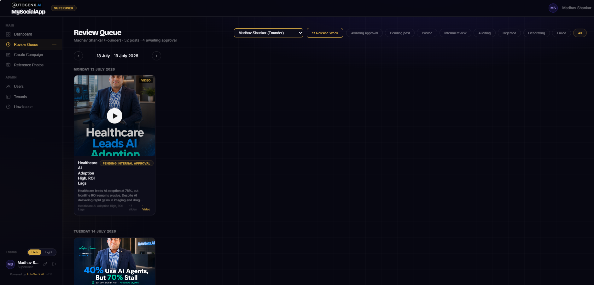Open the 40% Use AI Agents post thumbnail
This screenshot has width=594, height=285.
tap(114, 261)
